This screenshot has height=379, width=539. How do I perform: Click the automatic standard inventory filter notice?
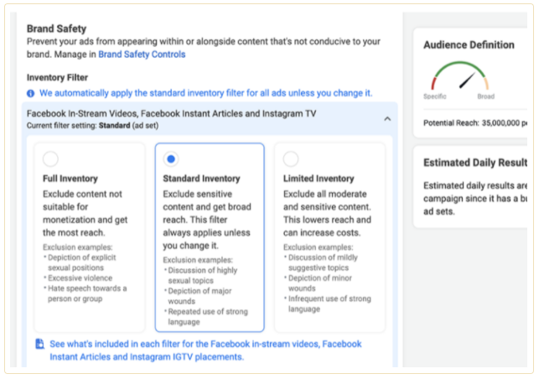pyautogui.click(x=205, y=93)
